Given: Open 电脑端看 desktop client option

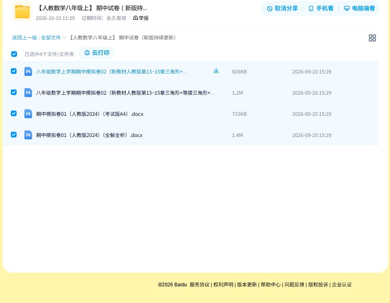Looking at the screenshot, I should pyautogui.click(x=359, y=8).
